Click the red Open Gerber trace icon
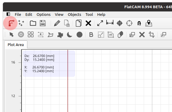Viewport: 172px width, 112px height. pos(11,23)
